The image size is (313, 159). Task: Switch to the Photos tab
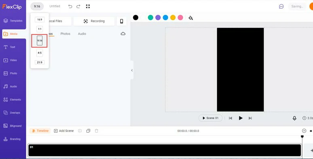pyautogui.click(x=65, y=34)
